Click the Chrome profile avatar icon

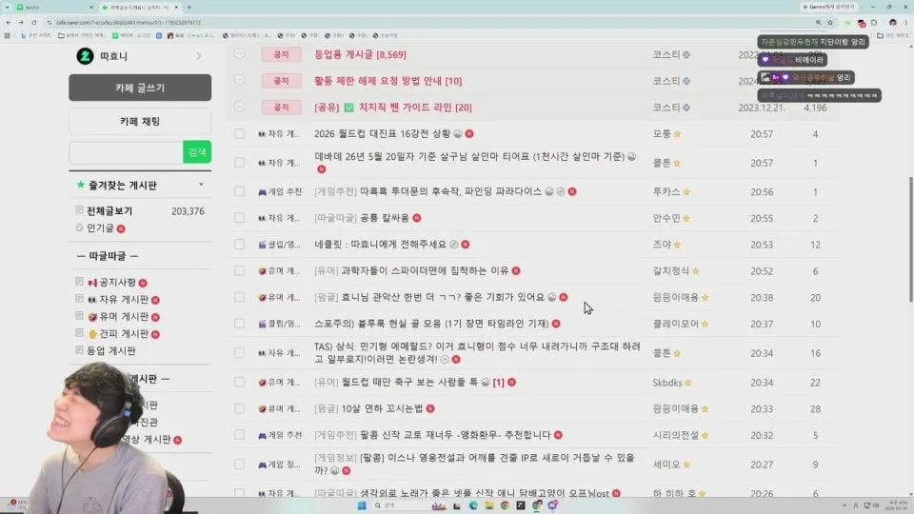point(893,22)
